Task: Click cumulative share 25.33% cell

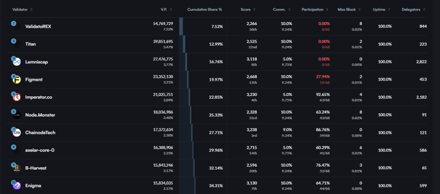Action: click(x=216, y=115)
